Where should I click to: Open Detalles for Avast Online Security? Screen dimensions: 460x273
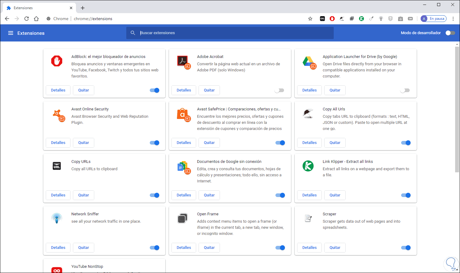click(x=58, y=143)
